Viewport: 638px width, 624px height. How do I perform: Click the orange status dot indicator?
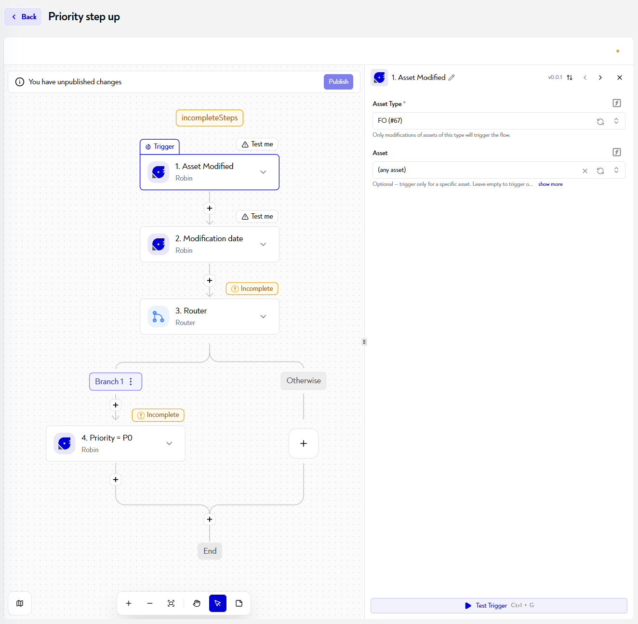tap(618, 51)
